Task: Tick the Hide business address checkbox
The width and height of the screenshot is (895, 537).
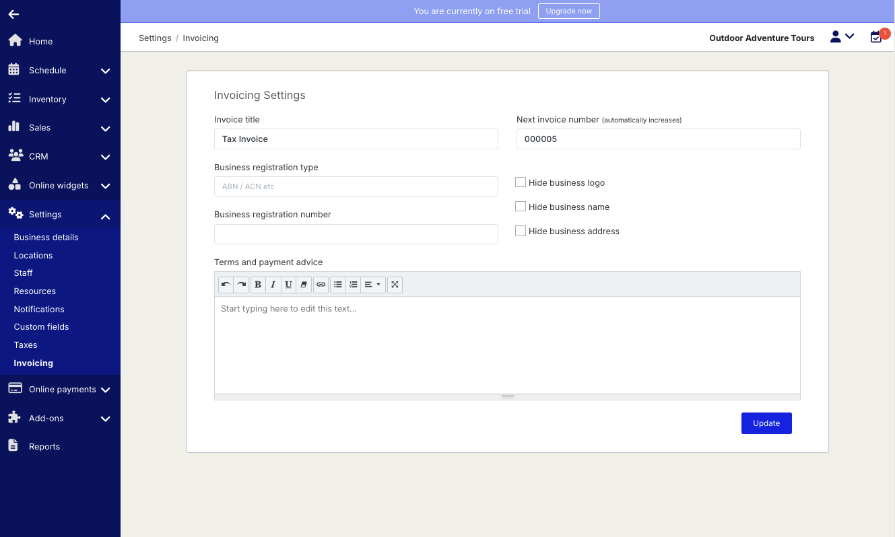Action: (521, 231)
